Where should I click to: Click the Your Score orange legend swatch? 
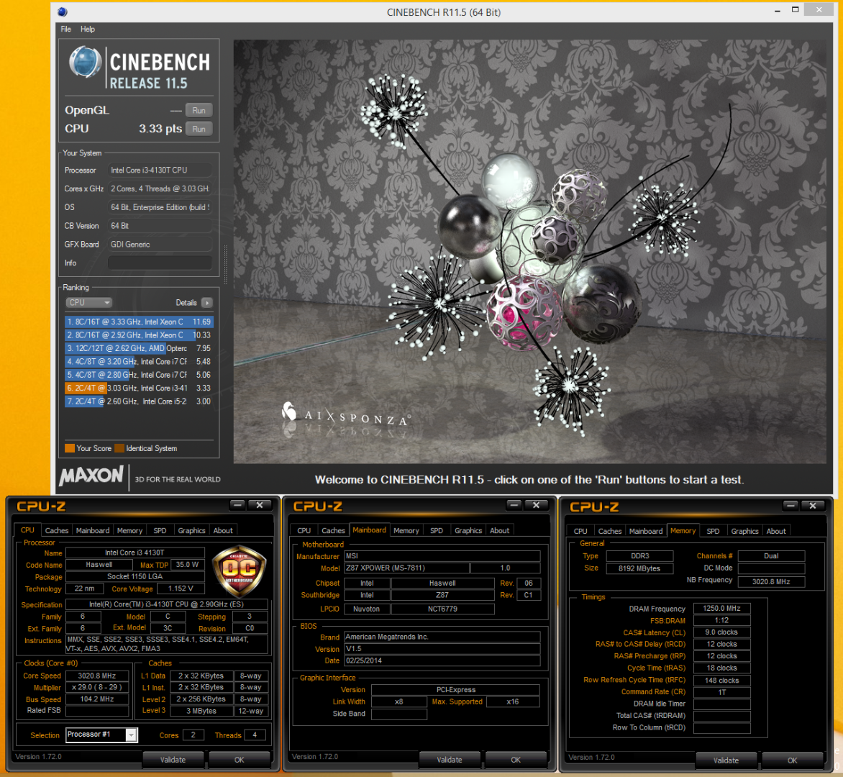click(69, 448)
